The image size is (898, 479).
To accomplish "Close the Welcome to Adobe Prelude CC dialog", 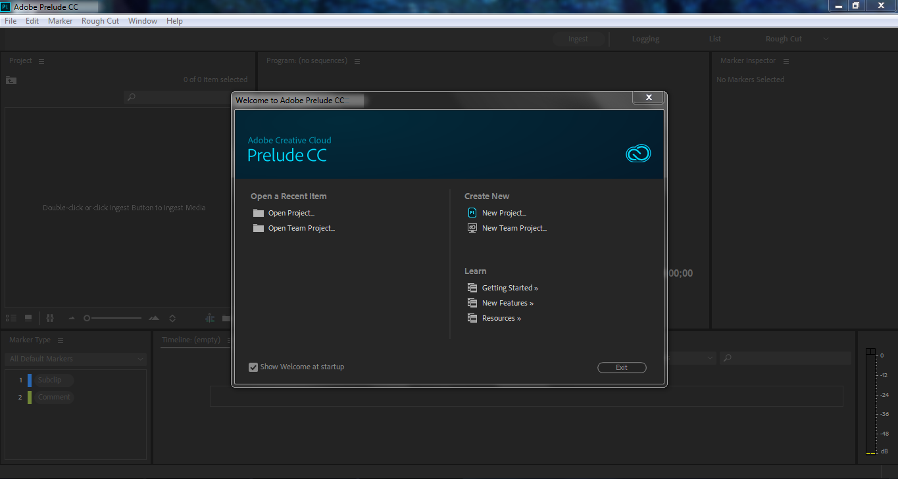I will [649, 97].
